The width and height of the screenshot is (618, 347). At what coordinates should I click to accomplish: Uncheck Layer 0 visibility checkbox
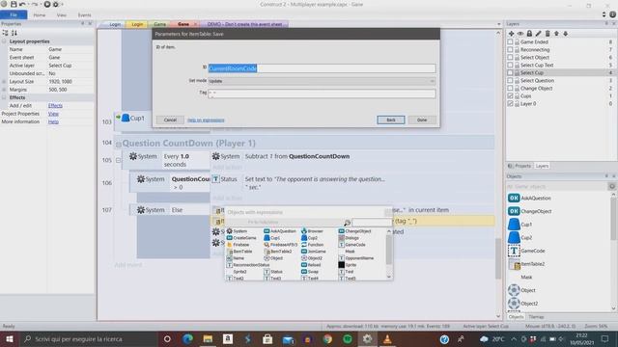510,103
